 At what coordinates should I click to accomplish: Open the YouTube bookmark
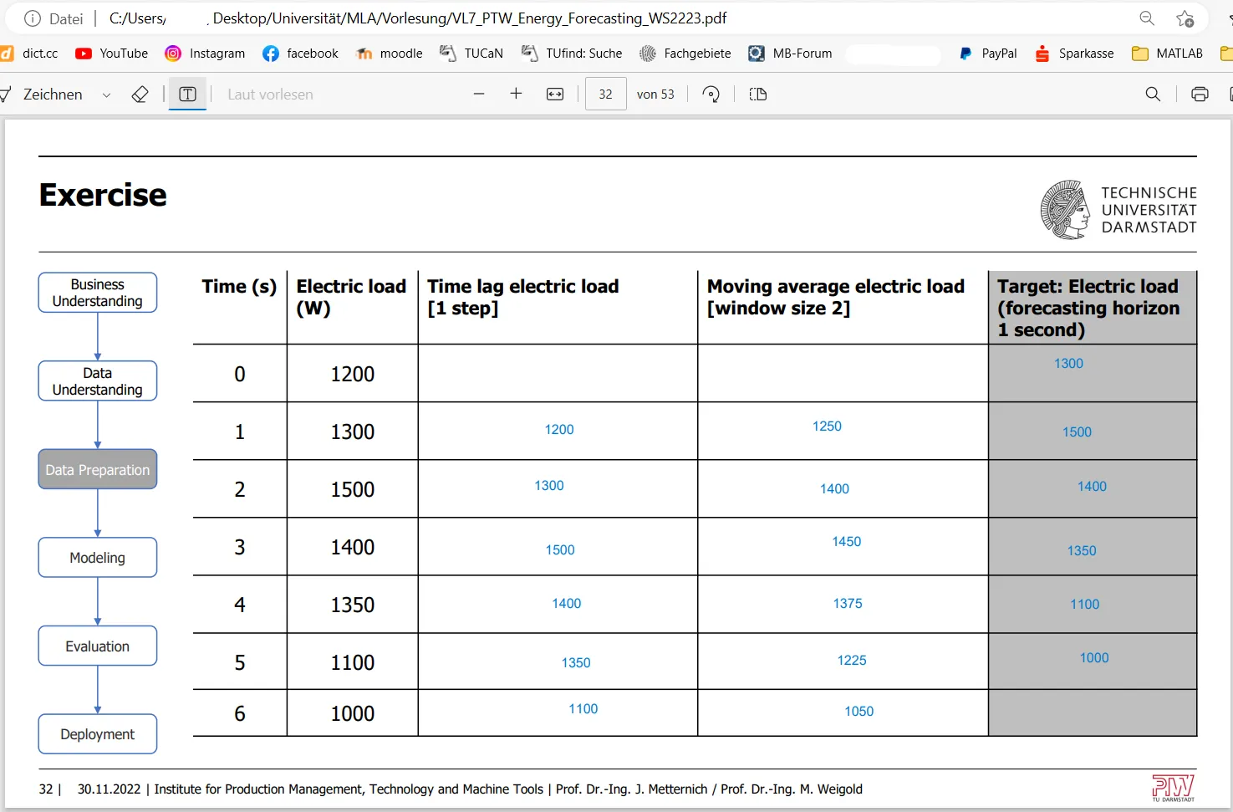(111, 54)
